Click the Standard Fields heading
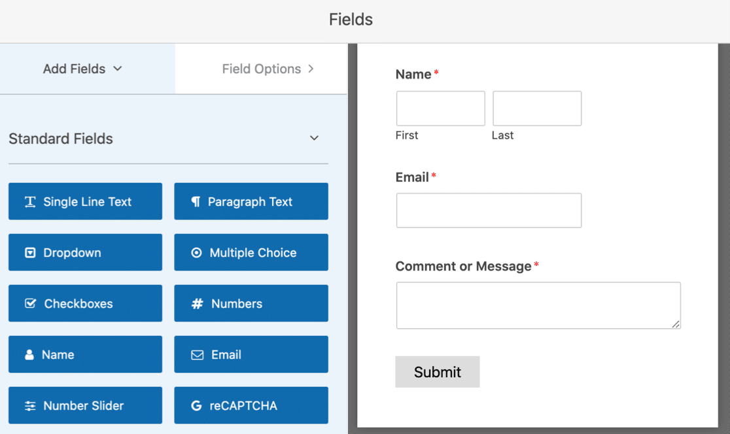 [61, 139]
